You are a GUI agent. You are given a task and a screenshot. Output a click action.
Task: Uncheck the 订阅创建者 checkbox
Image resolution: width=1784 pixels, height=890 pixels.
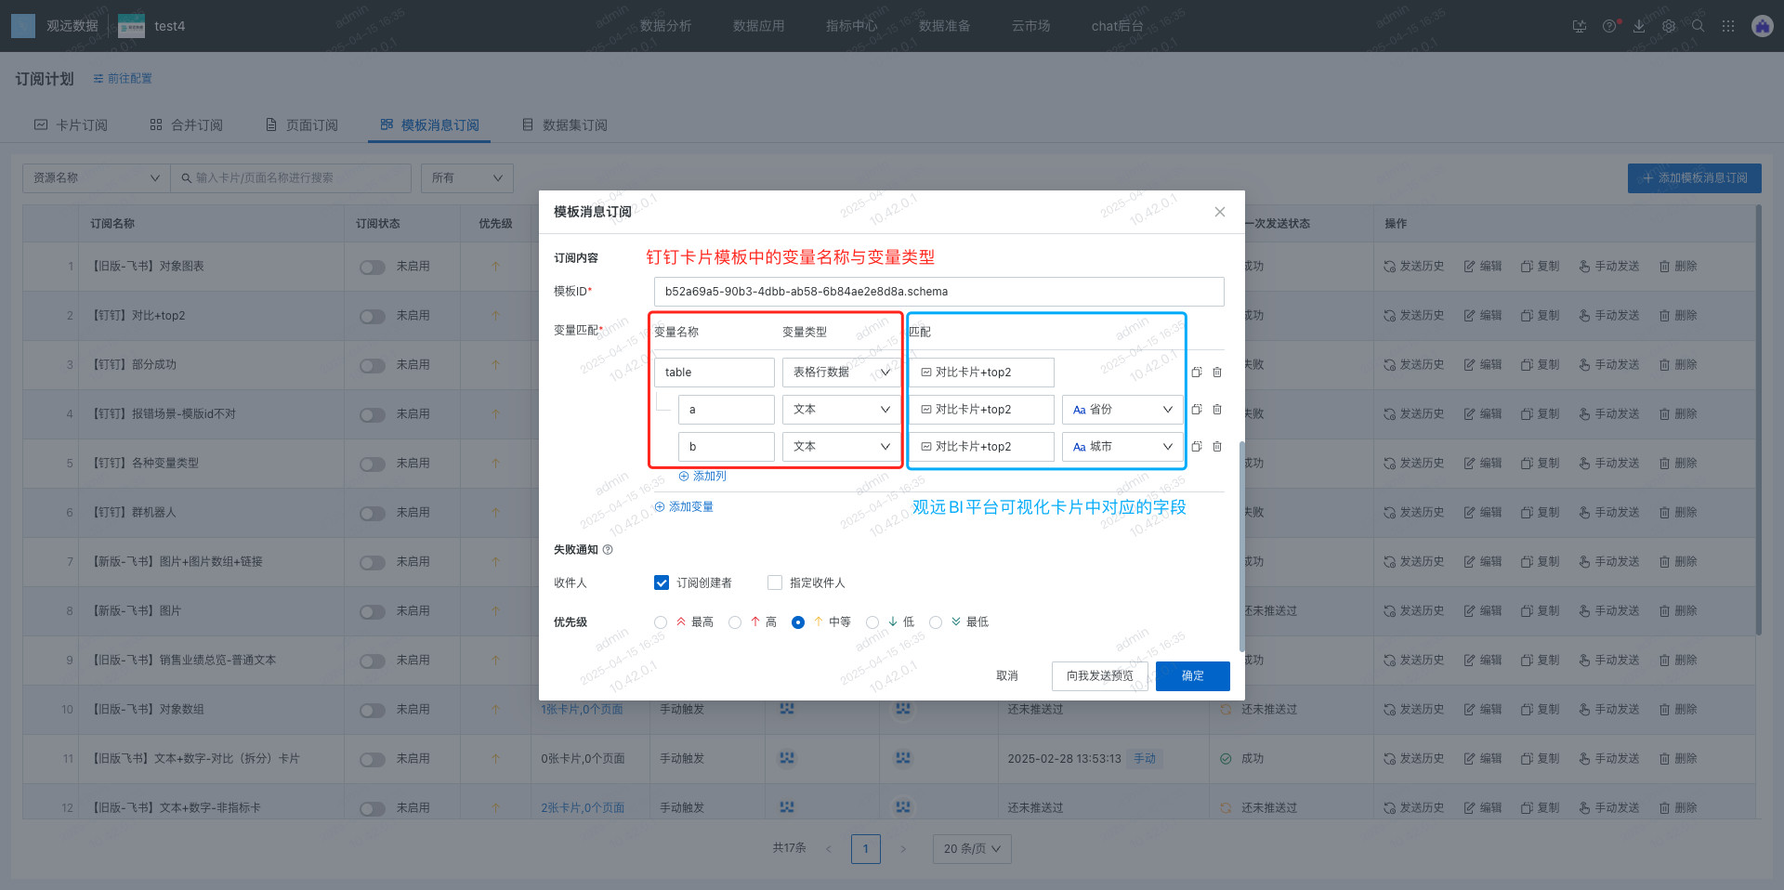[662, 583]
